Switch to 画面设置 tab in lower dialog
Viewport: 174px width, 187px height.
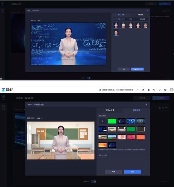pyautogui.click(x=137, y=110)
